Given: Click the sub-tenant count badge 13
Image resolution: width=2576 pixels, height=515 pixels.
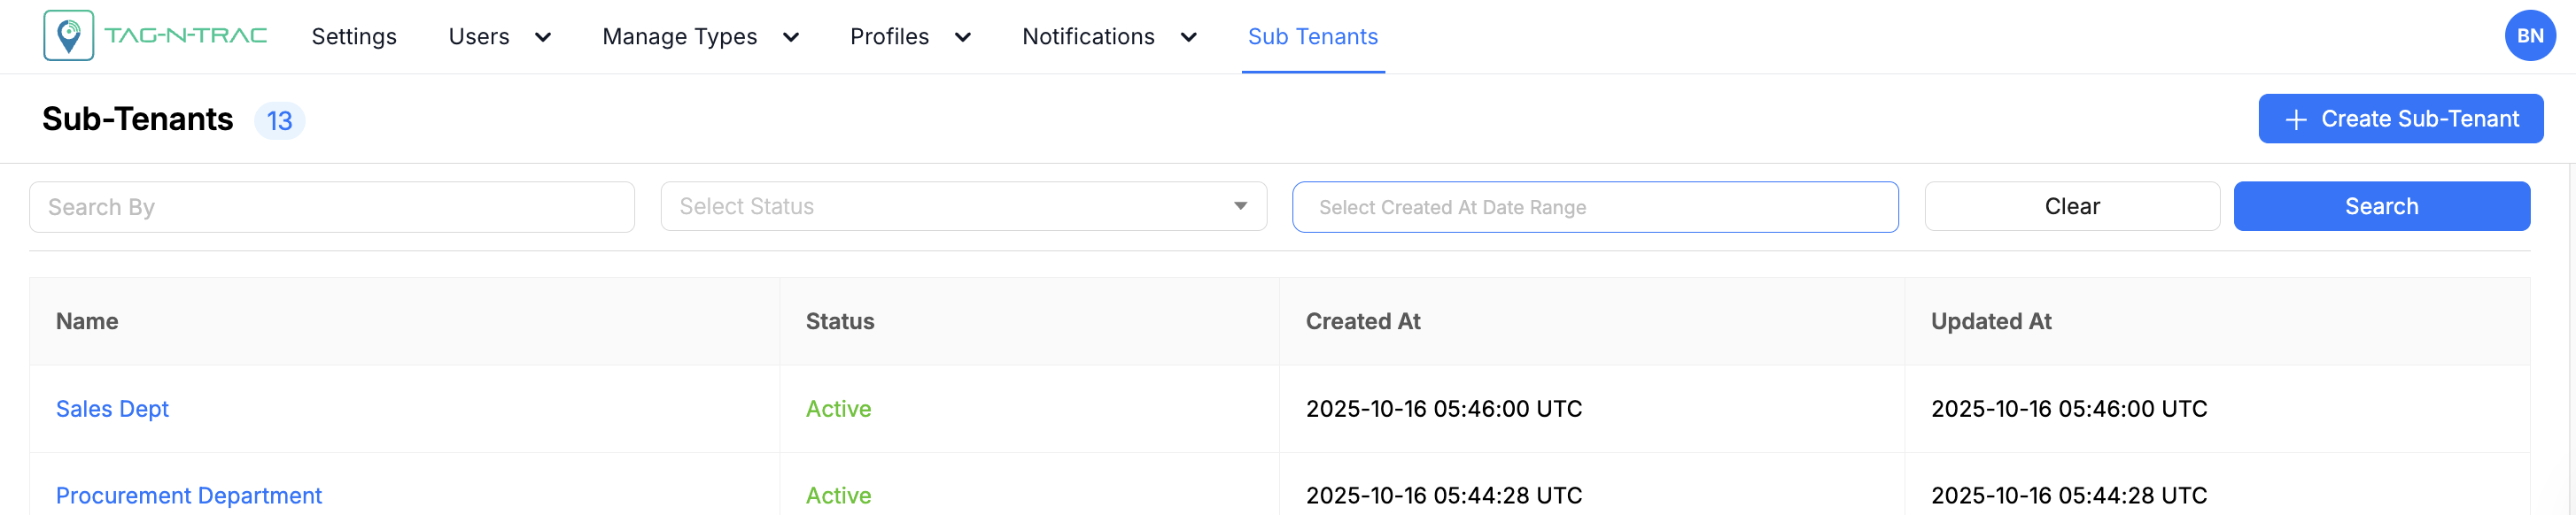Looking at the screenshot, I should pos(279,120).
